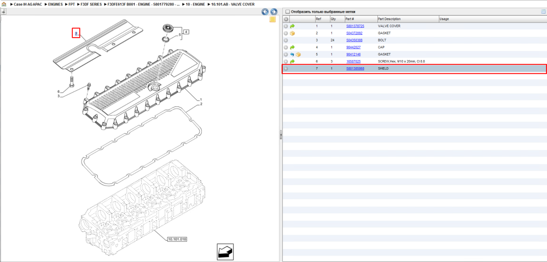Open 10.101.AB - VALVE COVER breadcrumb
547x262 pixels.
click(x=232, y=4)
